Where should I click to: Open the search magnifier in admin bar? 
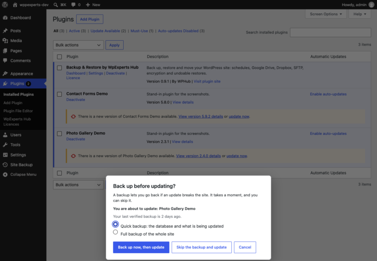pyautogui.click(x=55, y=4)
